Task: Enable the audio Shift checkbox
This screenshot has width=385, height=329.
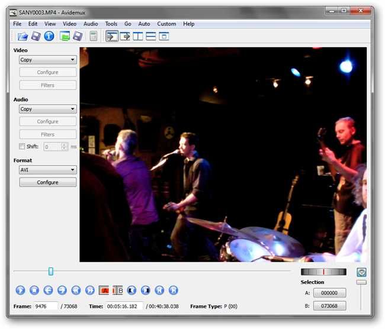Action: (x=22, y=146)
